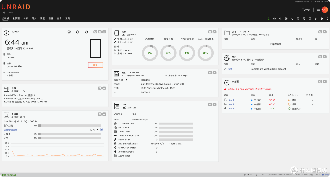Image resolution: width=330 pixels, height=177 pixels.
Task: Collapse the unassigned devices tile chevron
Action: (324, 81)
